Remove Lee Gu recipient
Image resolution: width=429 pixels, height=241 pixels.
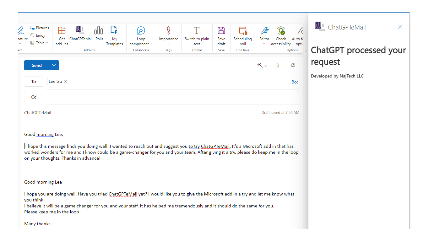click(65, 81)
